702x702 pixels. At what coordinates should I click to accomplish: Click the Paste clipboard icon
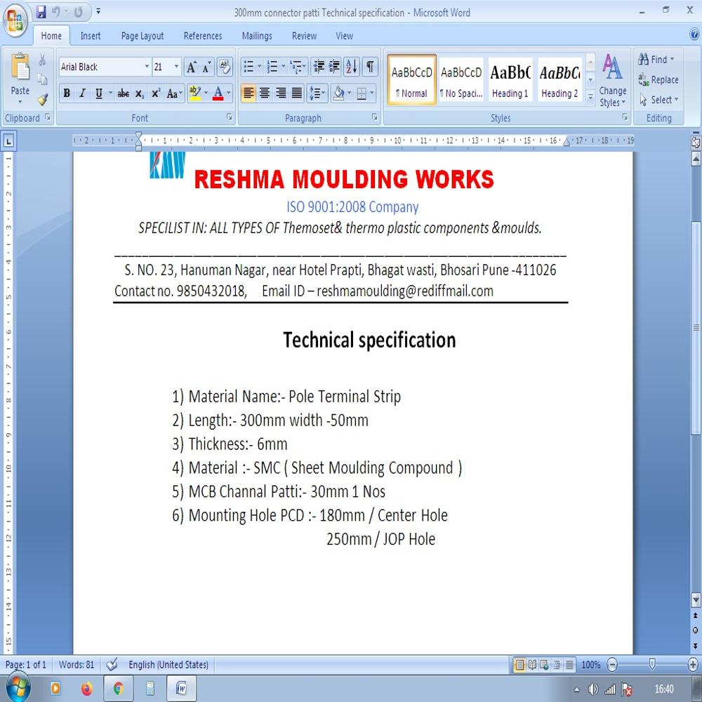tap(20, 67)
